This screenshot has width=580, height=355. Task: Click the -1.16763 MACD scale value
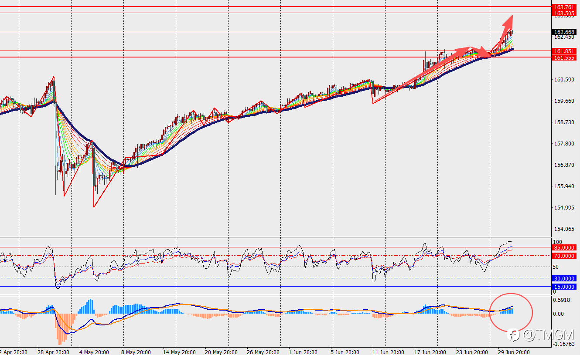click(564, 344)
